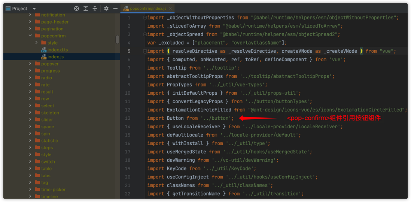Click the table folder icon

[x=37, y=168]
